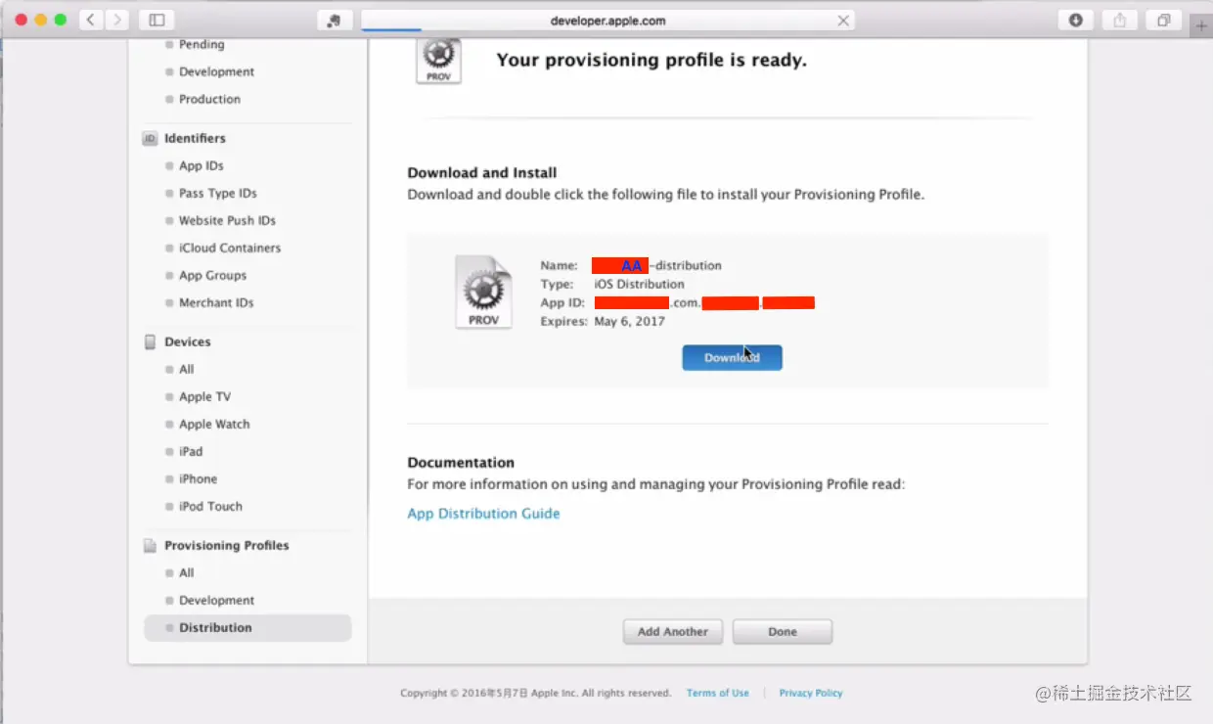Select iPhone under Devices
Image resolution: width=1213 pixels, height=724 pixels.
[x=198, y=479]
